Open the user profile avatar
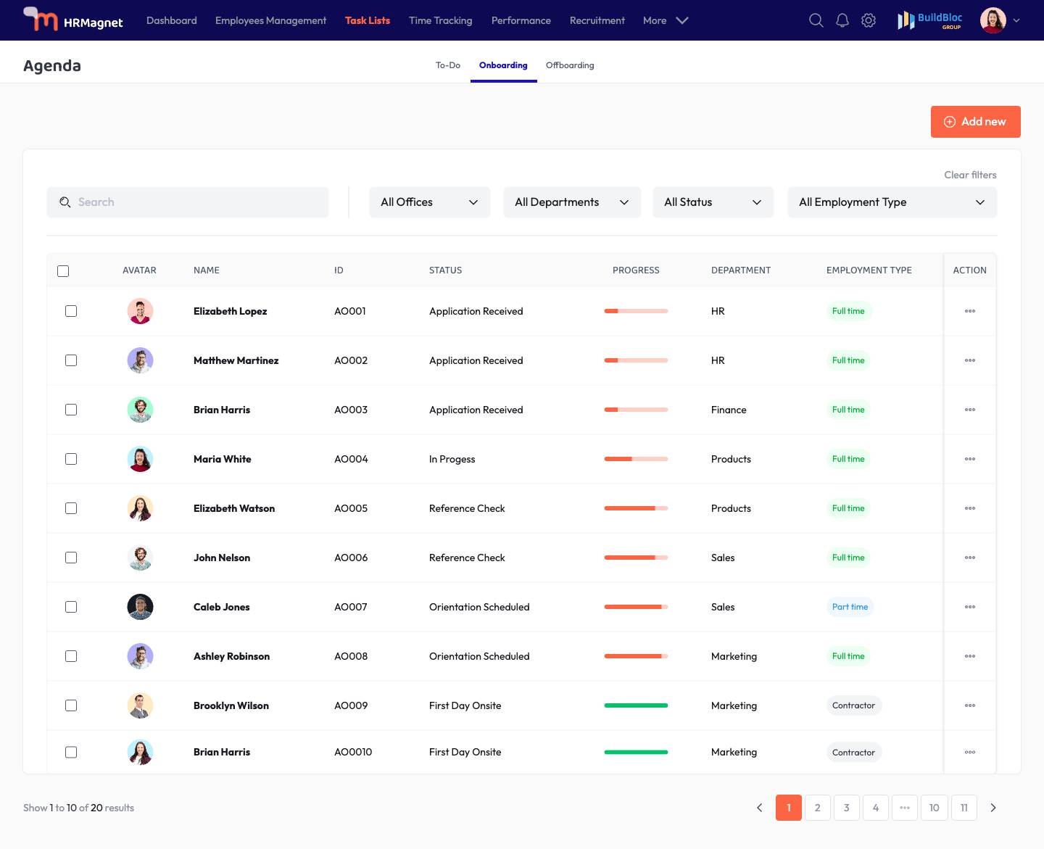Image resolution: width=1044 pixels, height=849 pixels. [x=993, y=20]
